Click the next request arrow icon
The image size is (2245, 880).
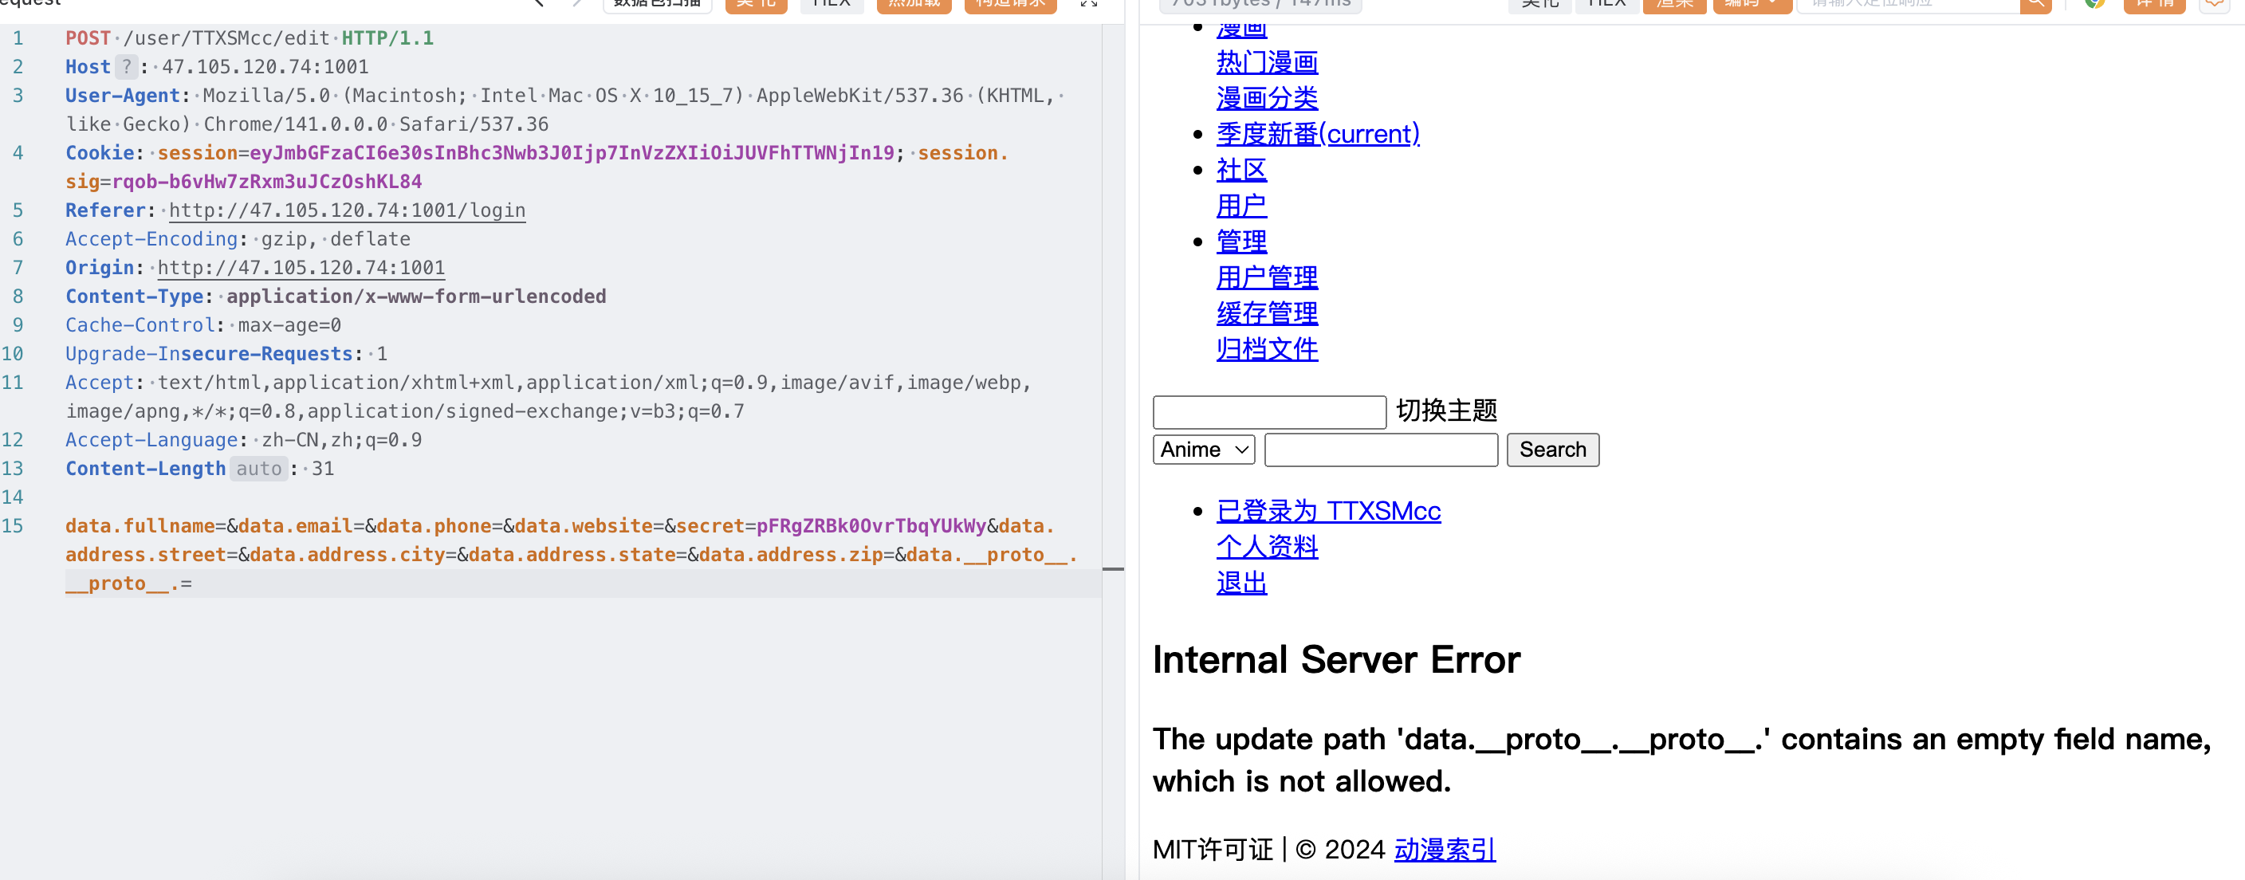click(577, 3)
